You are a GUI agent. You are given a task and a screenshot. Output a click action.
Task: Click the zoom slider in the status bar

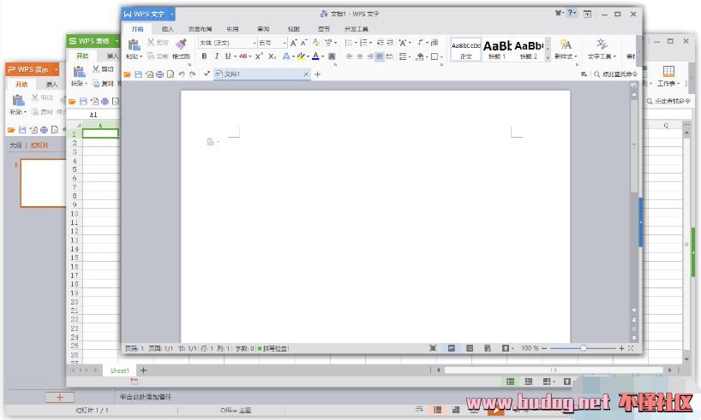583,349
